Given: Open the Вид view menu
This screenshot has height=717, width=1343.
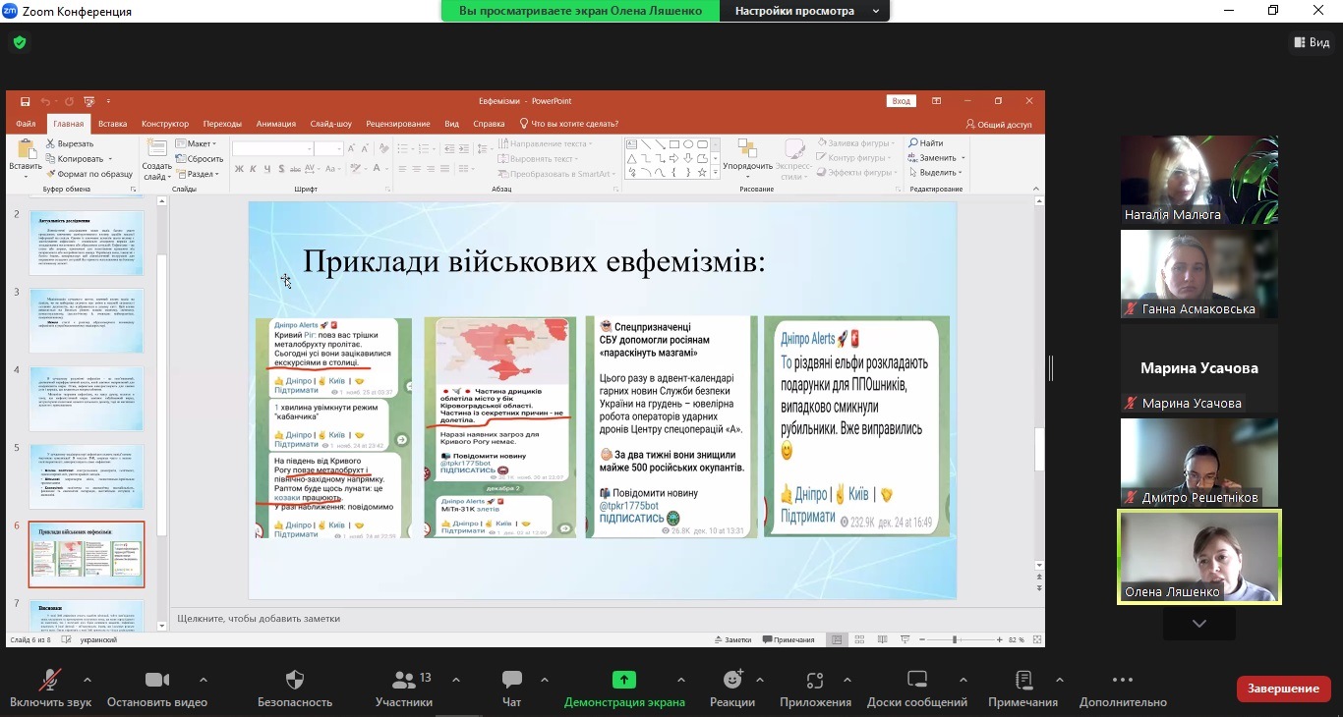Looking at the screenshot, I should coord(1311,42).
